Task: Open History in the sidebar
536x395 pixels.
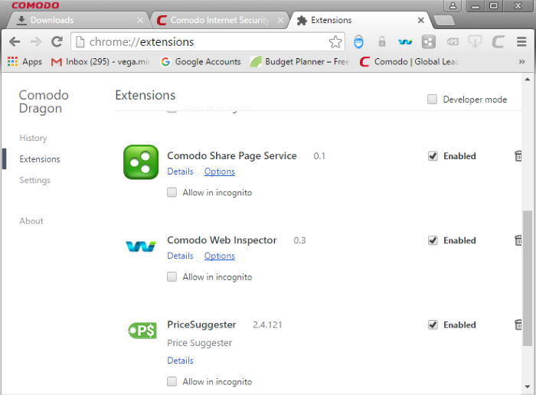Action: (x=33, y=138)
